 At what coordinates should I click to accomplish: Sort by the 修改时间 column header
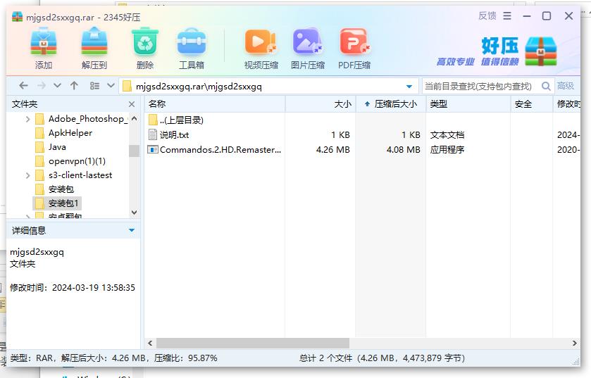point(567,104)
